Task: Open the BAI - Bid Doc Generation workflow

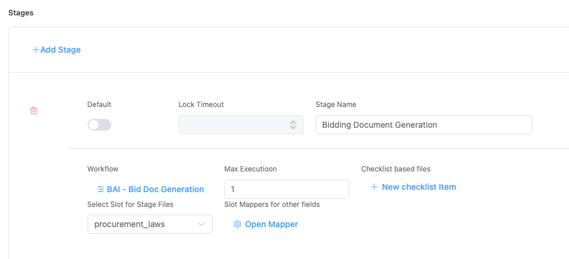Action: point(150,189)
